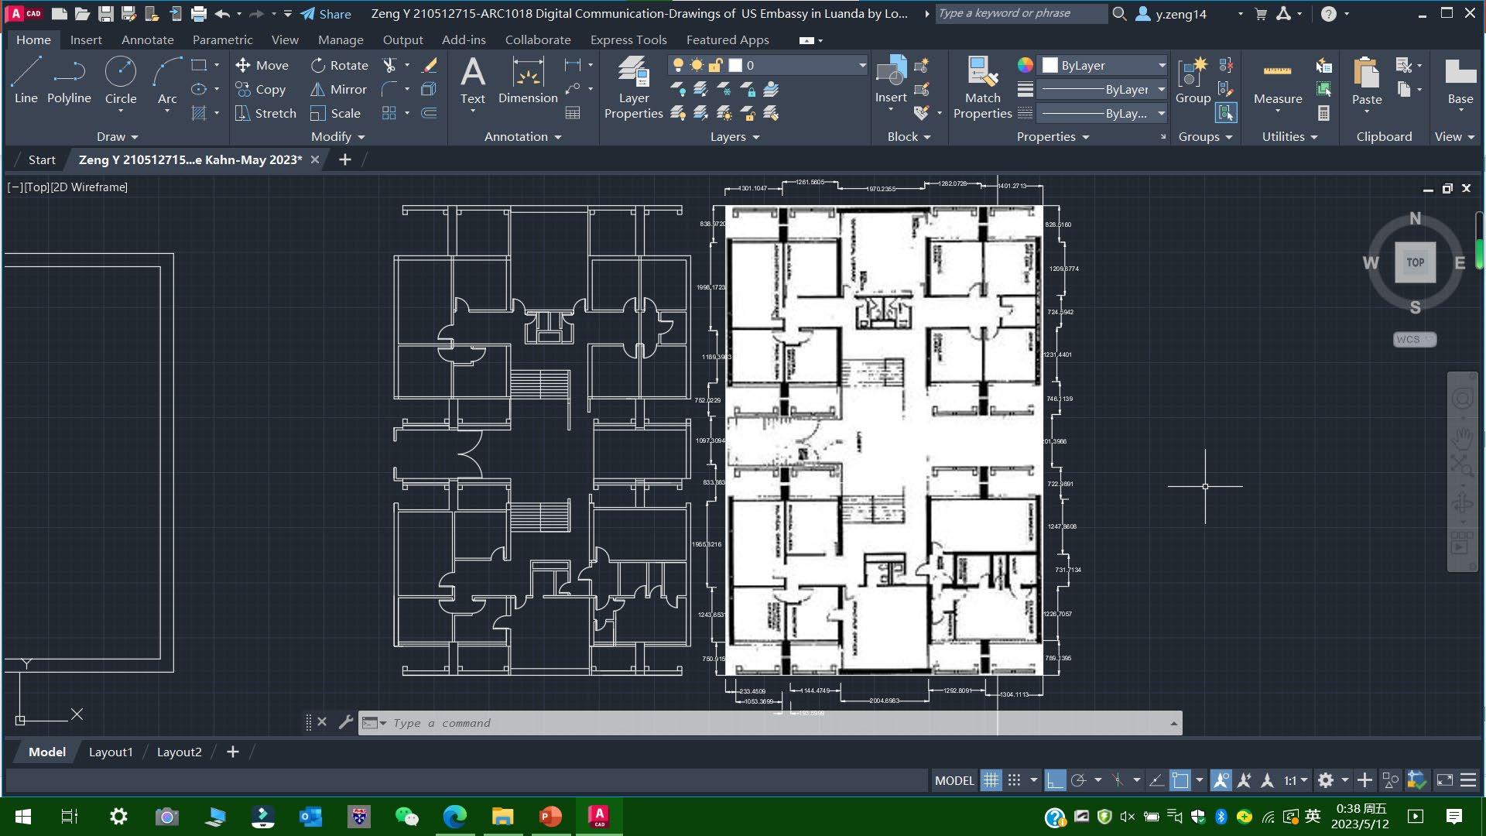Screen dimensions: 1486x836
Task: Switch to the Annotate ribbon tab
Action: pyautogui.click(x=147, y=39)
